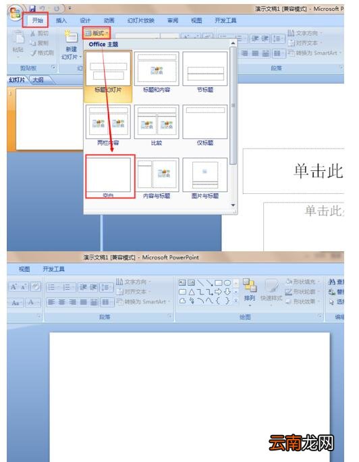Open the 文字方向 dropdown in the lower ribbon
Viewport: 359px width, 462px height.
click(134, 282)
